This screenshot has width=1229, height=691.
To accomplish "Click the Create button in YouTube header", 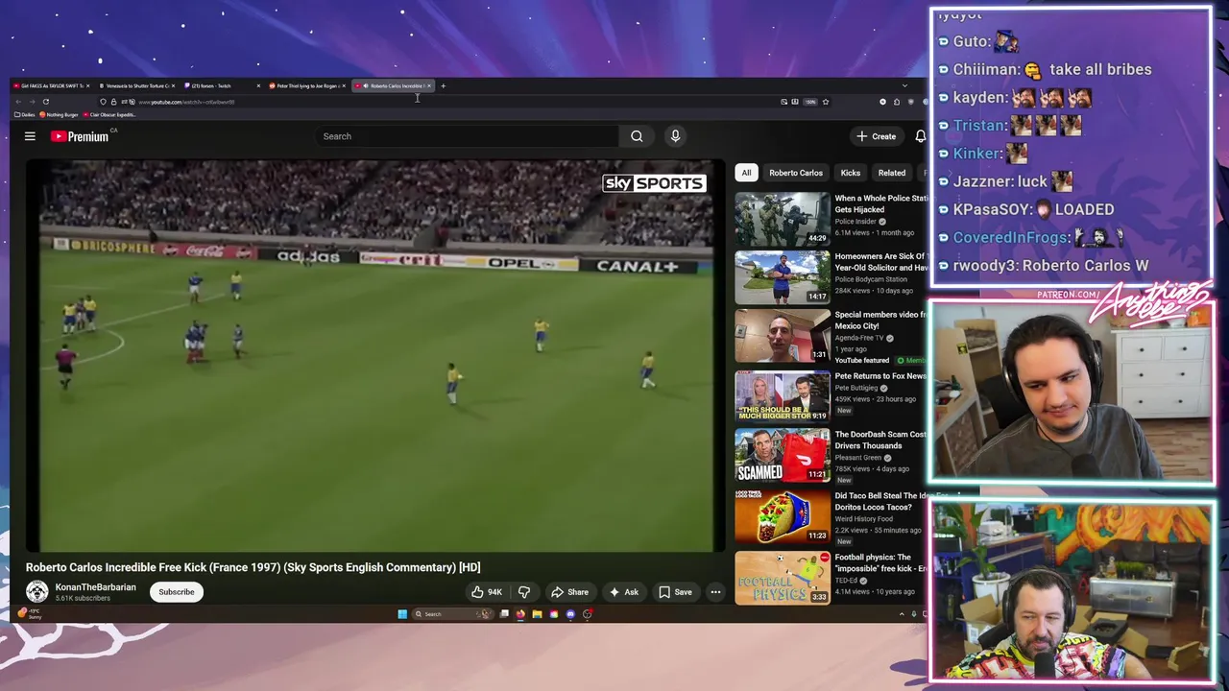I will tap(877, 136).
